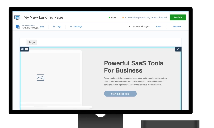Click the tag icon beside Tags
The height and width of the screenshot is (128, 214).
(x=54, y=26)
